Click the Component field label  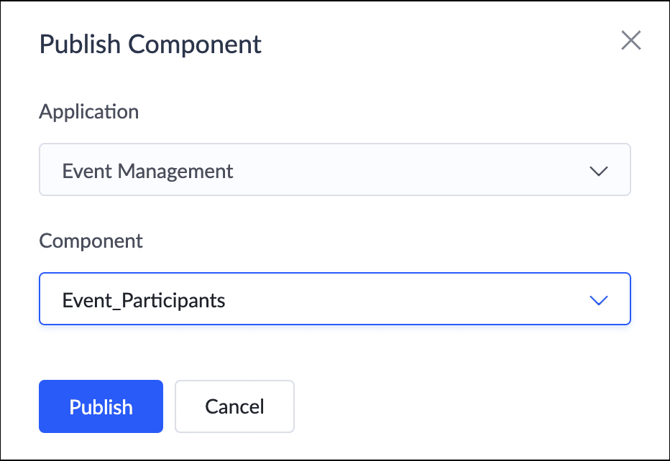[91, 241]
